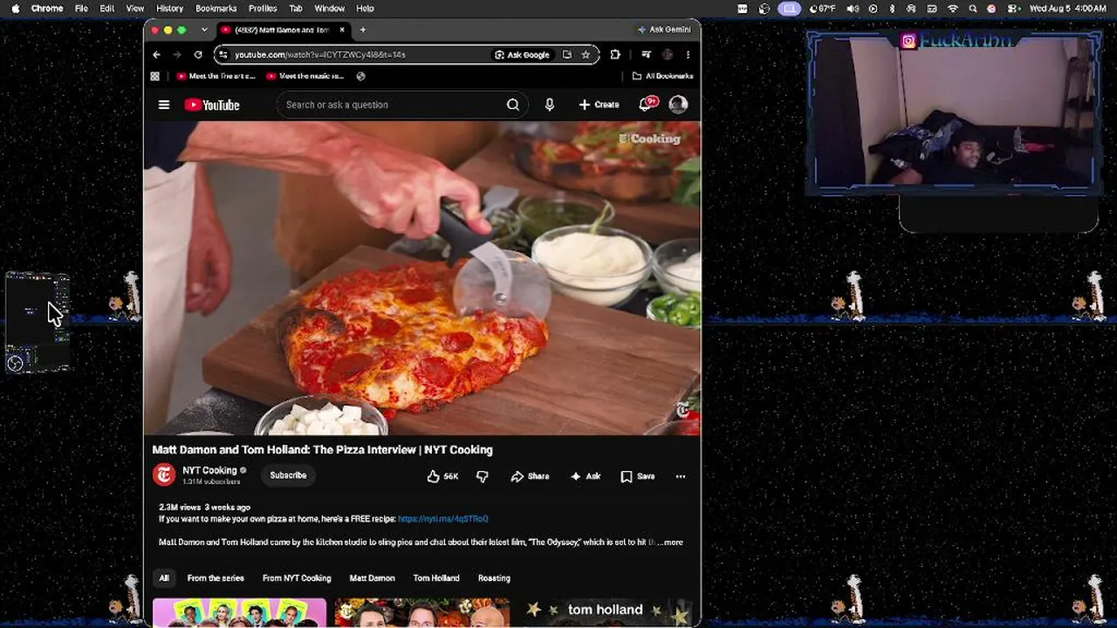Go back in Chrome
The height and width of the screenshot is (628, 1117).
pyautogui.click(x=157, y=54)
